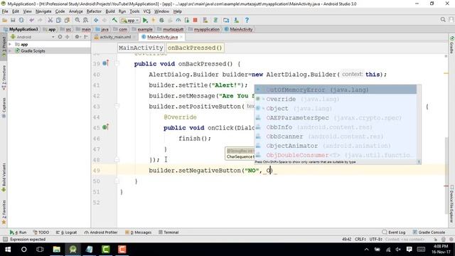Open the app run configuration dropdown
The image size is (455, 256).
tap(130, 21)
